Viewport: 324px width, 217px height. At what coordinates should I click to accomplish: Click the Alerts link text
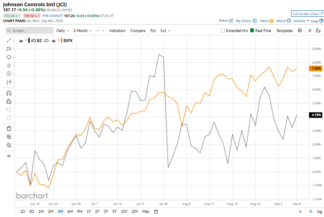click(x=264, y=21)
